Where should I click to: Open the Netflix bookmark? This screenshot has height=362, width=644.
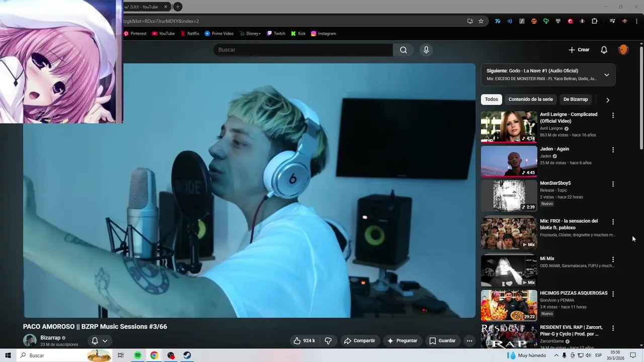190,34
